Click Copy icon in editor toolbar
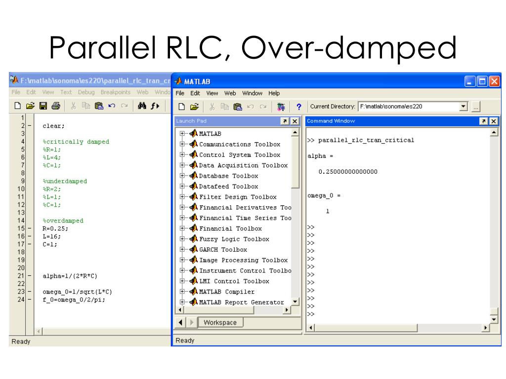 point(86,106)
